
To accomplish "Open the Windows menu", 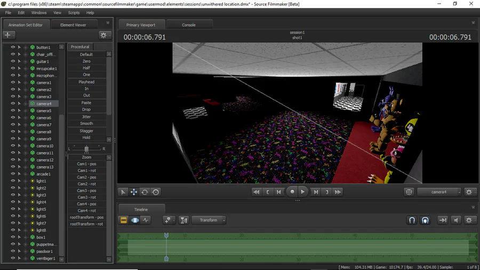I will pos(39,13).
